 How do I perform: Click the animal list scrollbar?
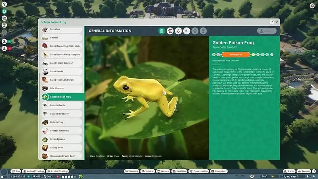(40, 87)
